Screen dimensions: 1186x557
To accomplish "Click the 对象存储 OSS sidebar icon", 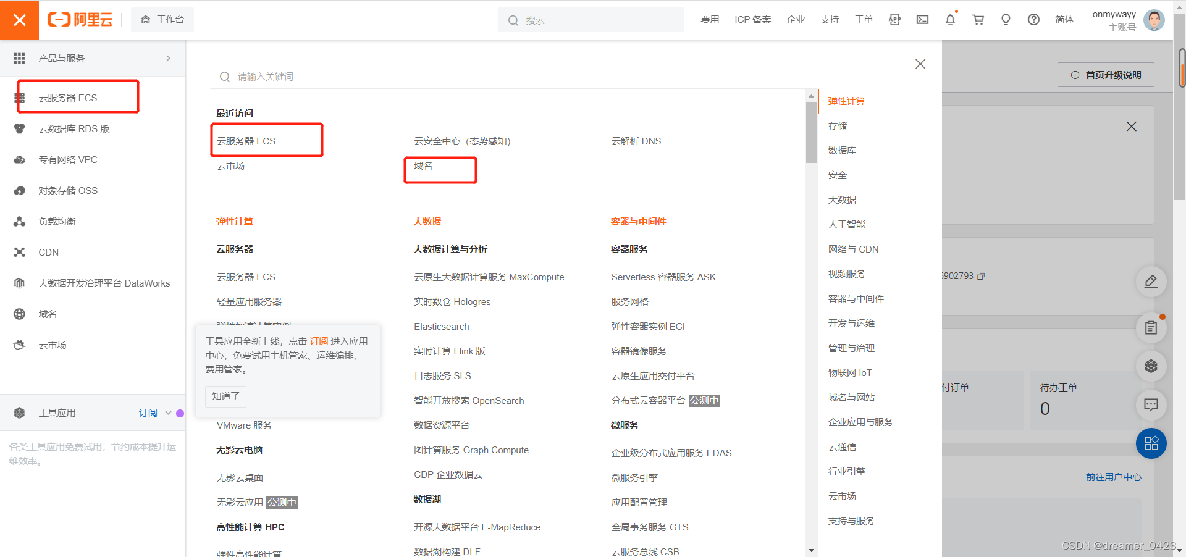I will coord(20,190).
